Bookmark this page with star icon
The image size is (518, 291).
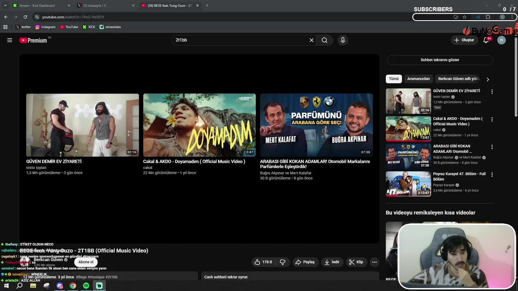[x=465, y=17]
